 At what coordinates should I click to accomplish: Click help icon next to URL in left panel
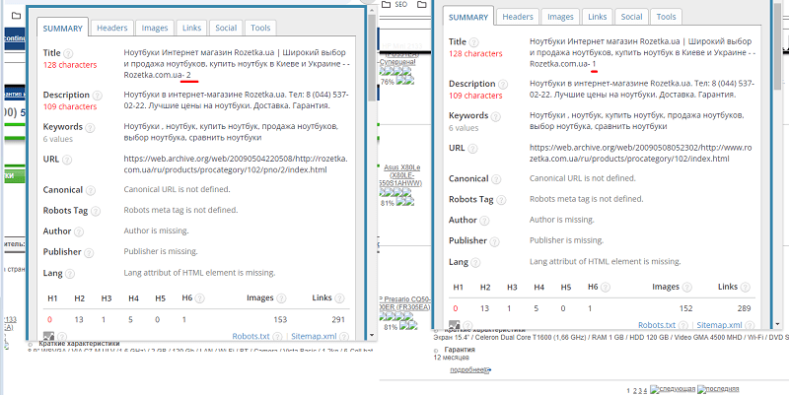[x=67, y=160]
